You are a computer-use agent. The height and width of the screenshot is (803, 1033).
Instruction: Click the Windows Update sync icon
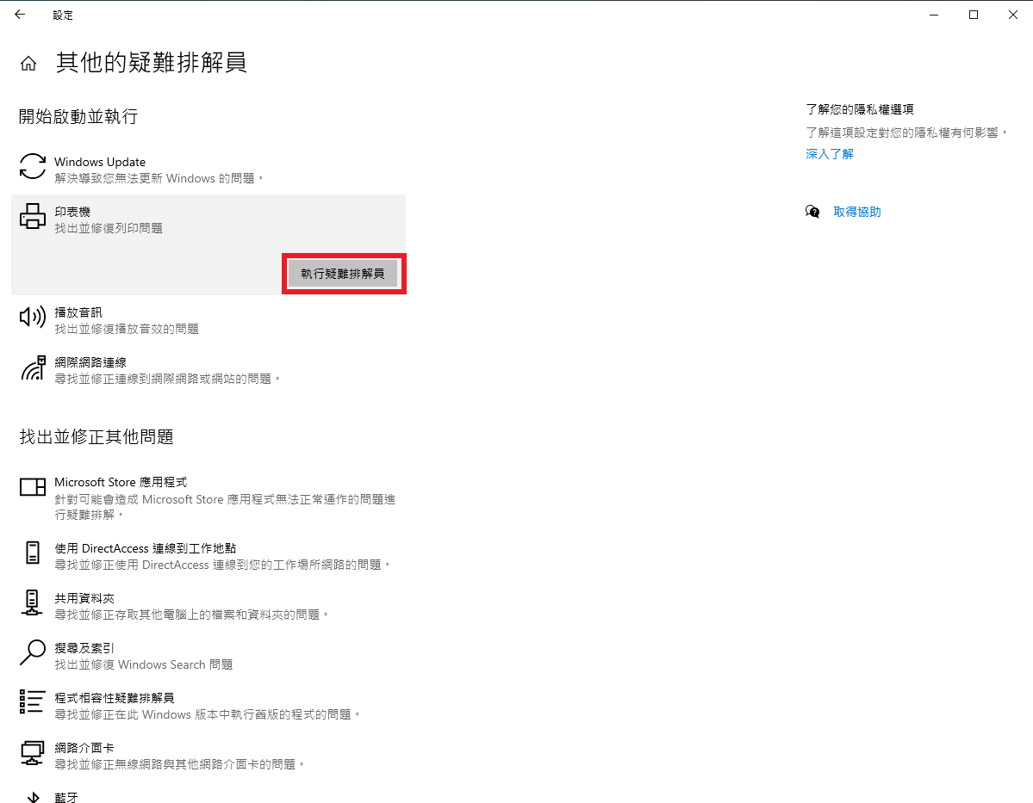33,166
